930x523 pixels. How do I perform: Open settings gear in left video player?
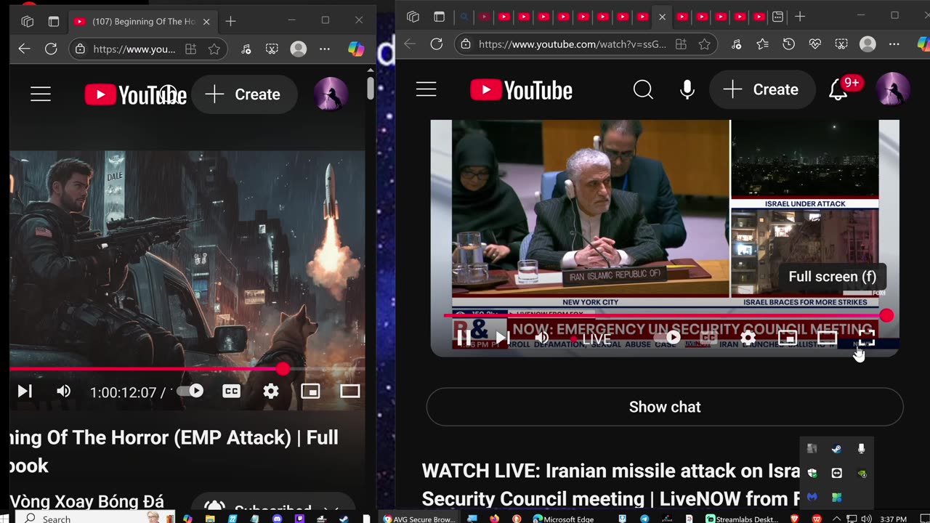tap(271, 392)
